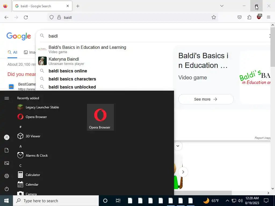Go back with Firefox back arrow

6,17
